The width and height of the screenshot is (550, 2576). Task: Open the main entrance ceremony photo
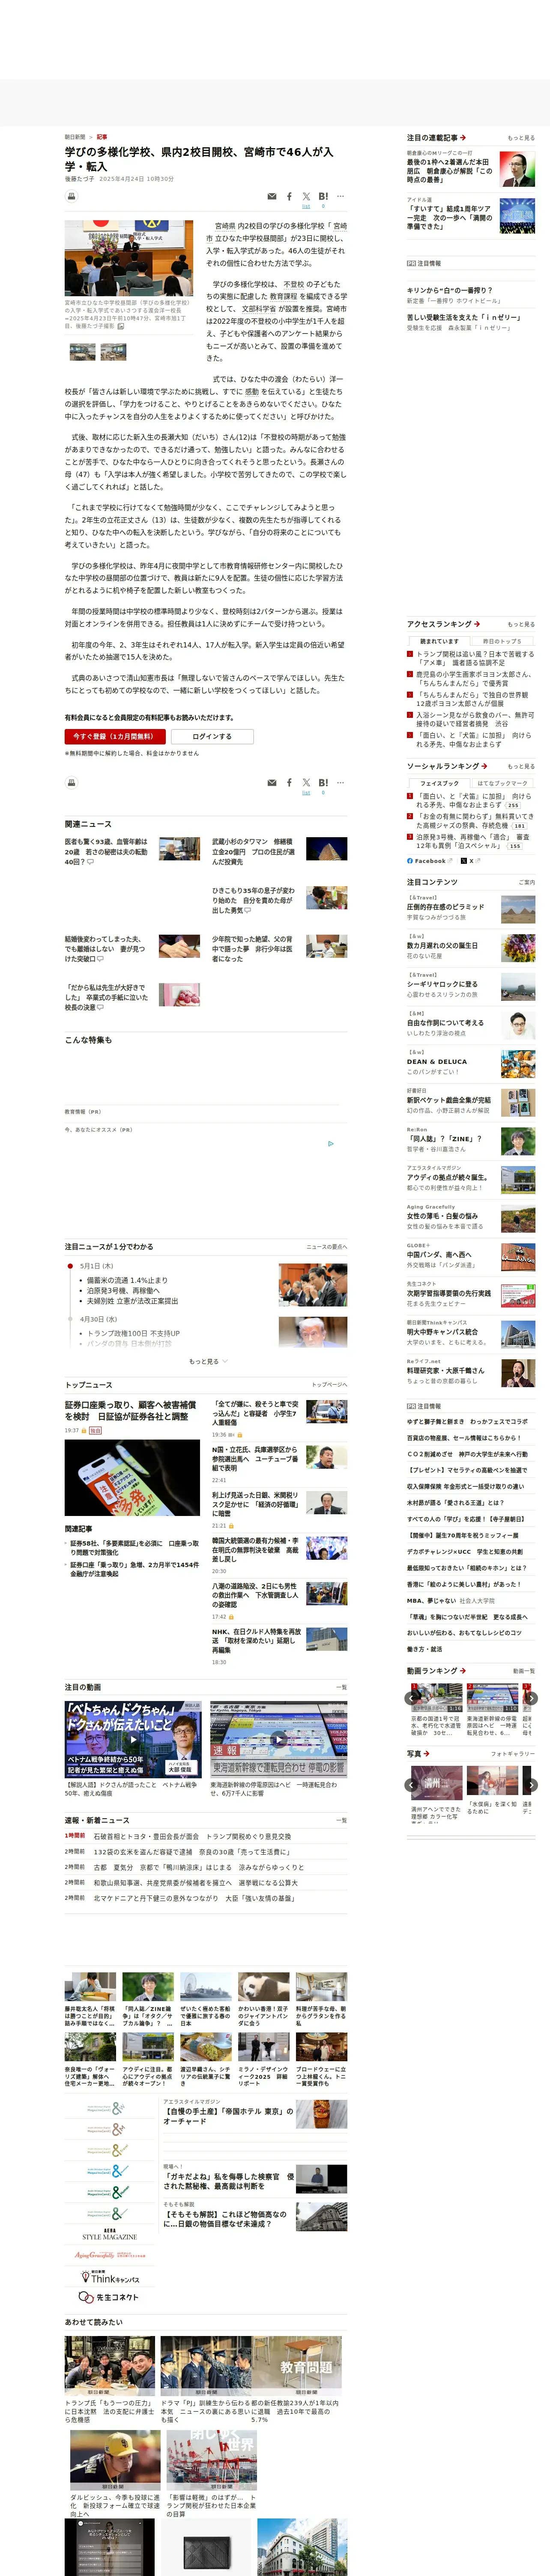pos(129,259)
